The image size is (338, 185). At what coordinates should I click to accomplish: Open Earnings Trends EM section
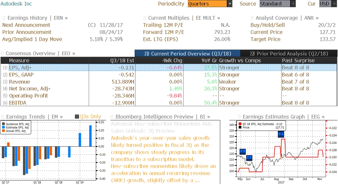32,117
